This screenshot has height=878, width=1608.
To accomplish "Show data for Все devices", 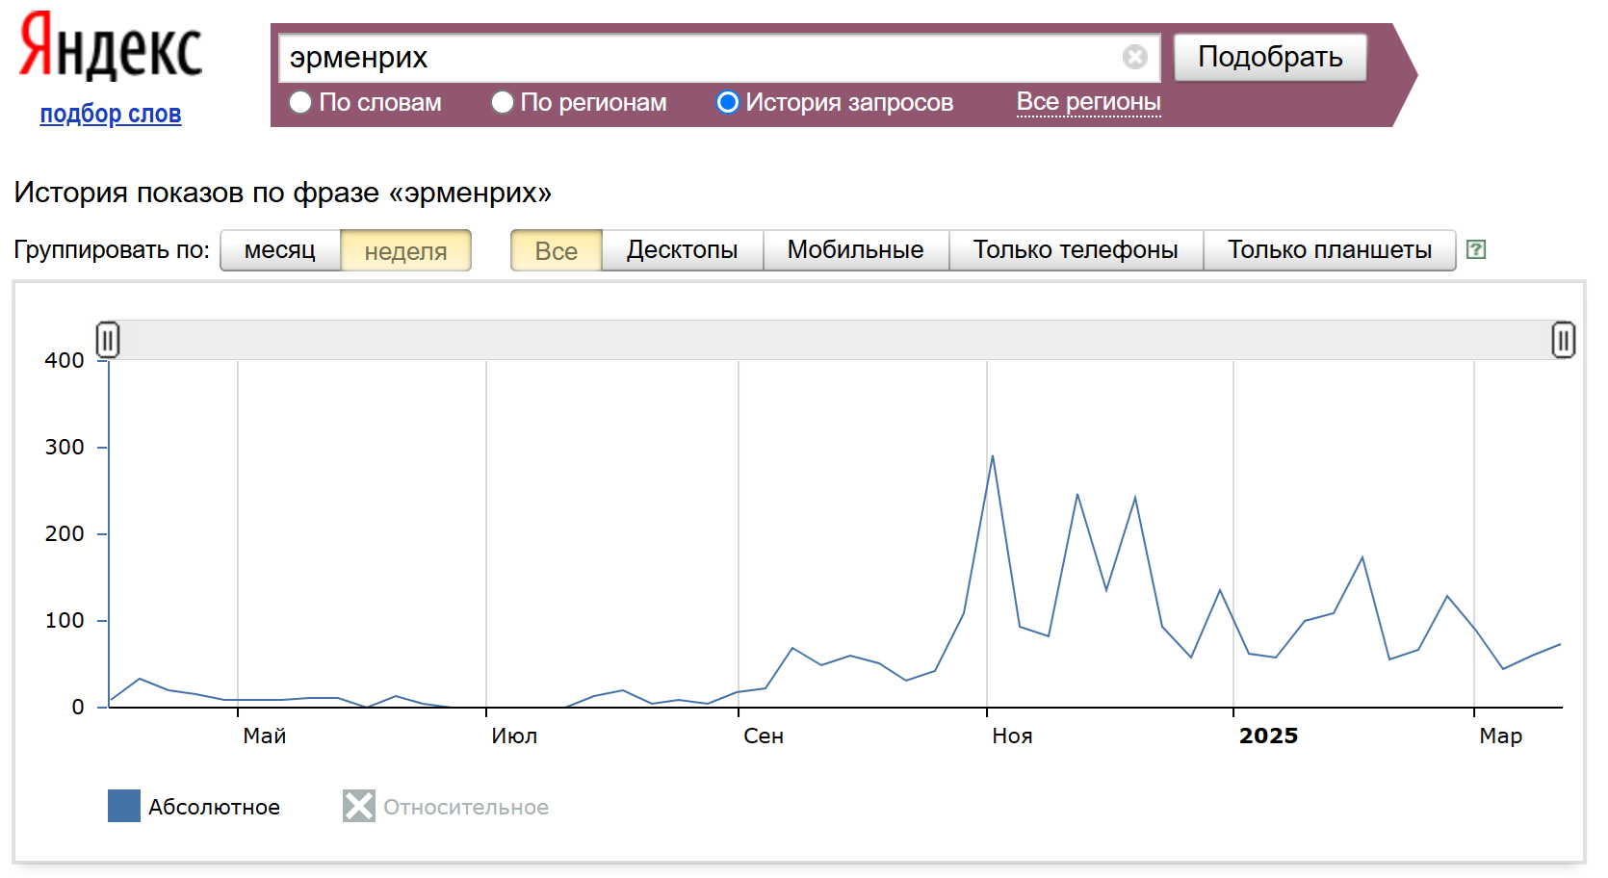I will pos(556,250).
